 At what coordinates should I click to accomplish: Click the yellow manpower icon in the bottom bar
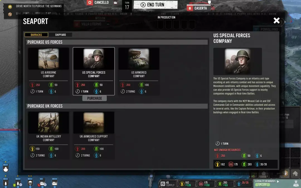click(182, 184)
